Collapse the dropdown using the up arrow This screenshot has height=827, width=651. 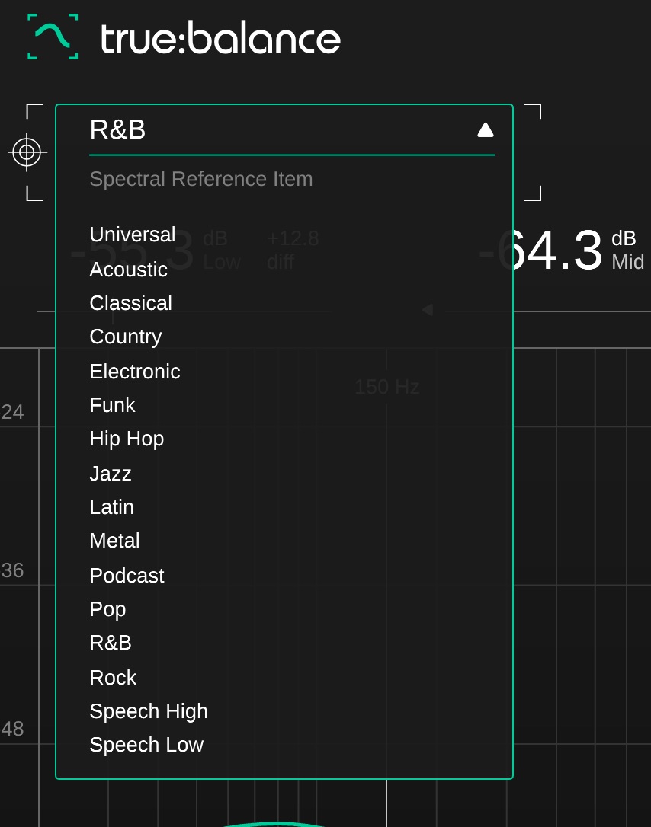[x=485, y=130]
